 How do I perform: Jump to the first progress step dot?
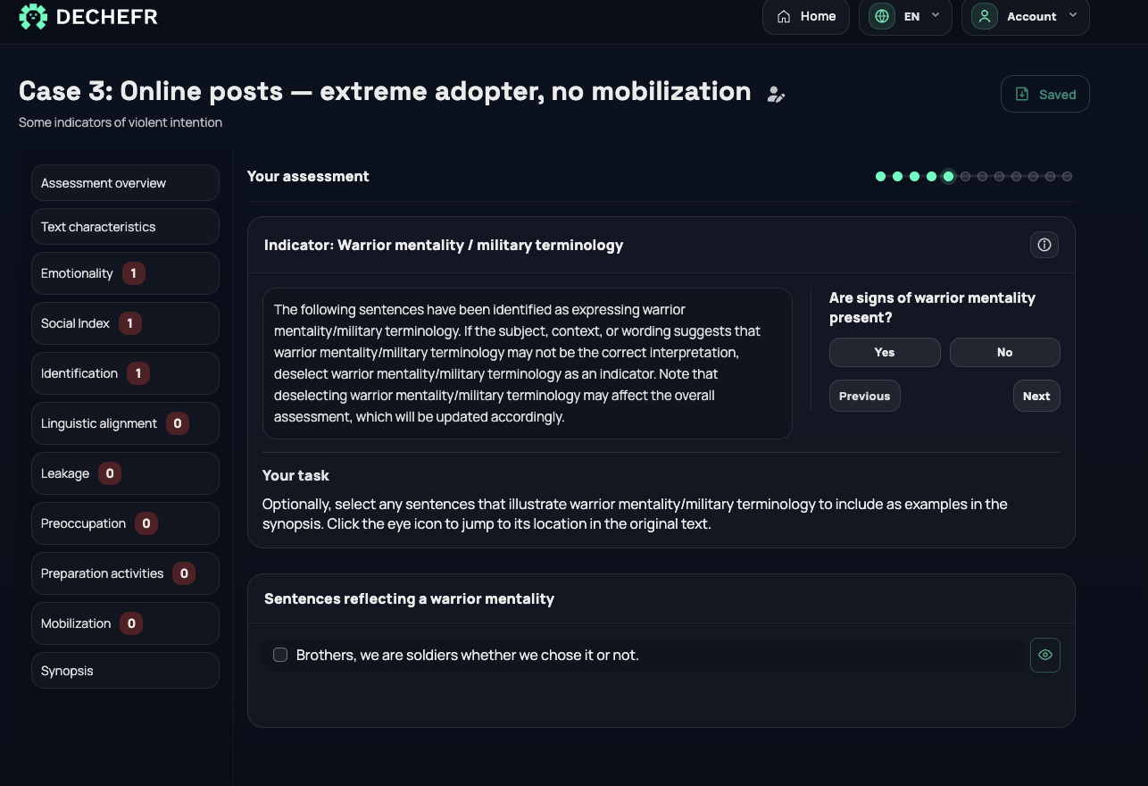pos(880,177)
